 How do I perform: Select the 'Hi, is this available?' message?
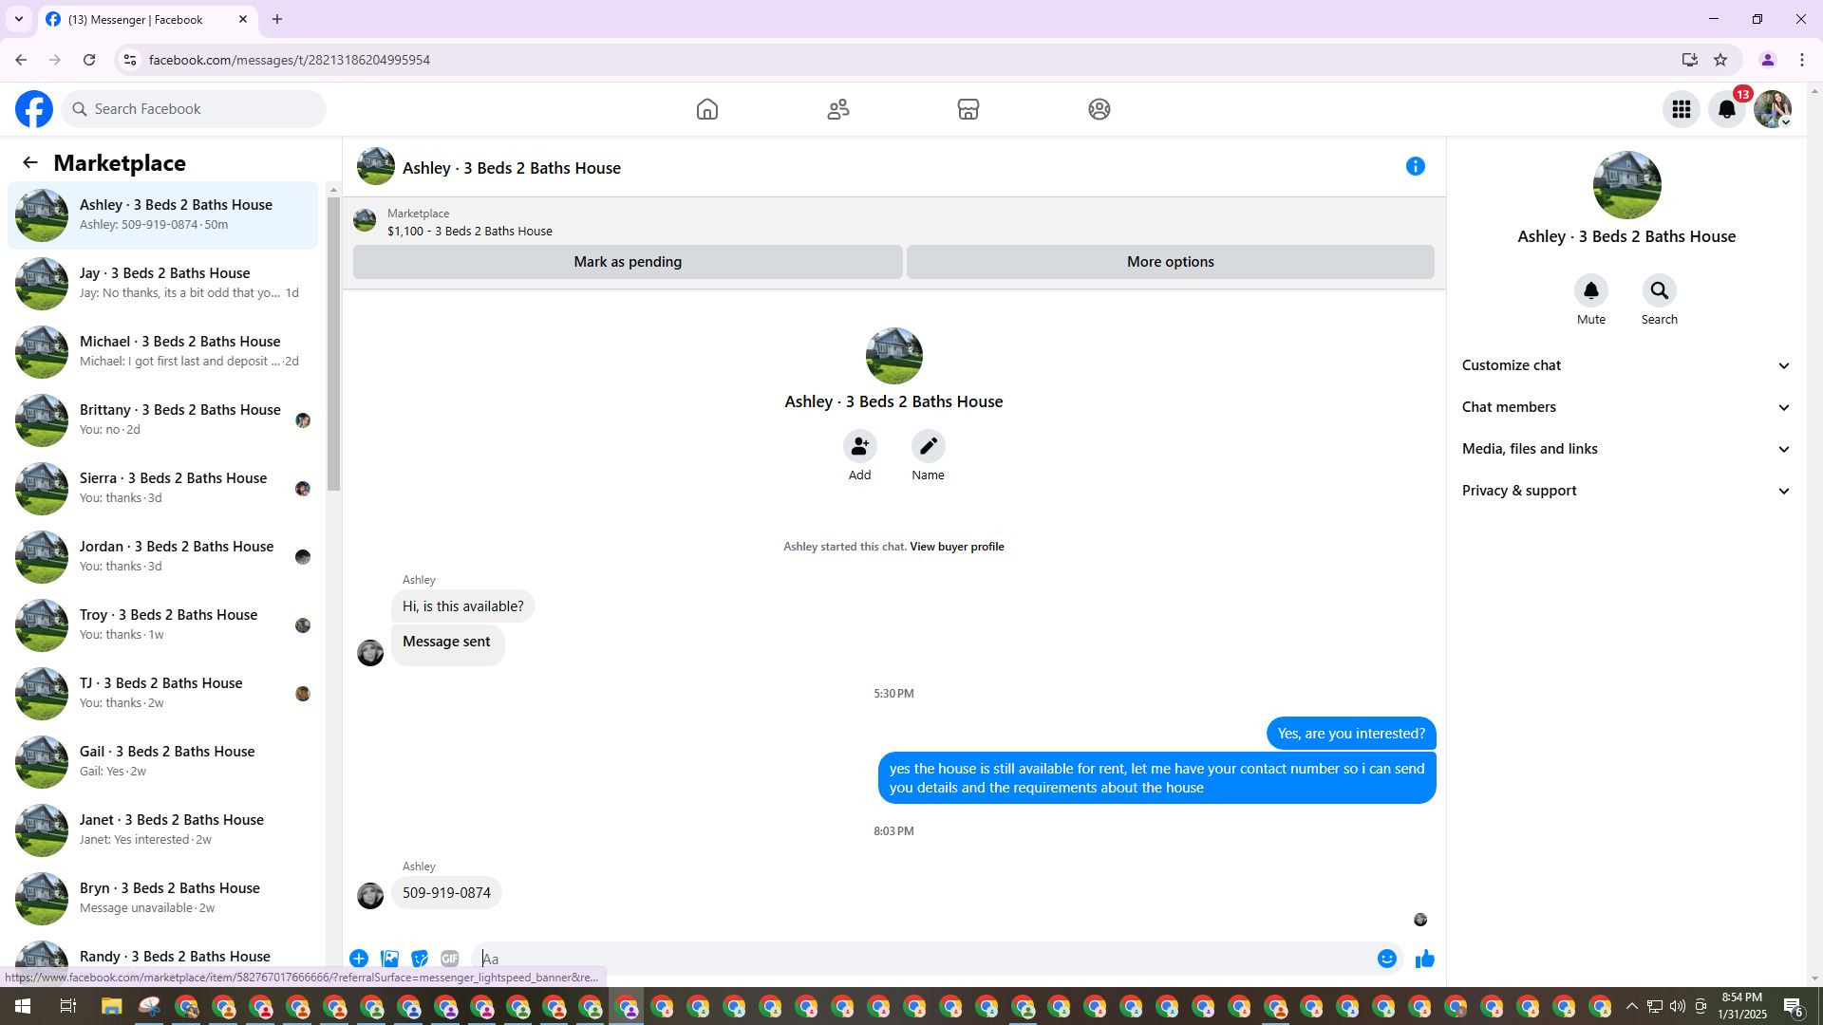tap(462, 606)
